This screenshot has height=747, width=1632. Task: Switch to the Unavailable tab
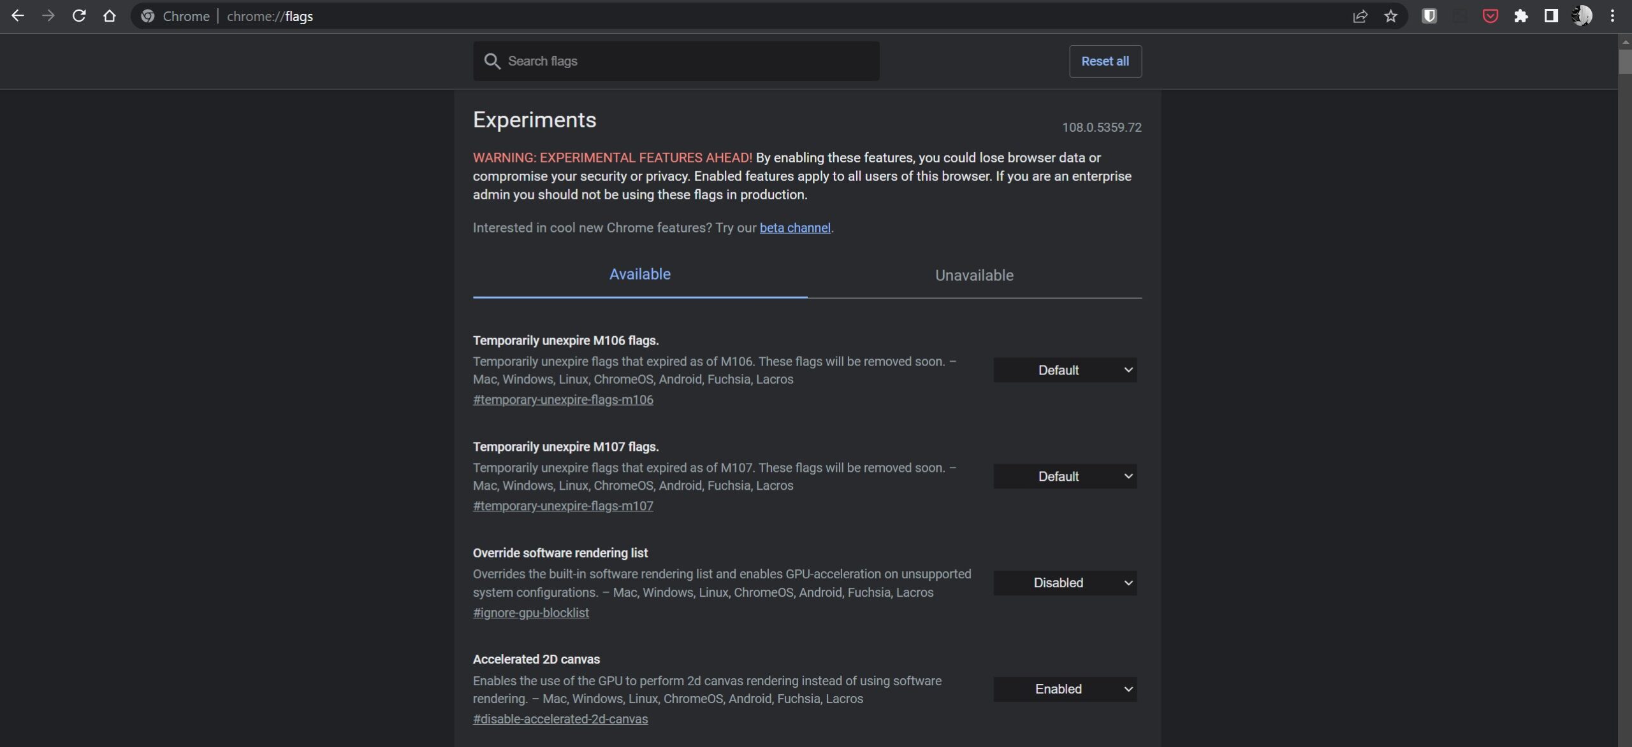click(974, 275)
